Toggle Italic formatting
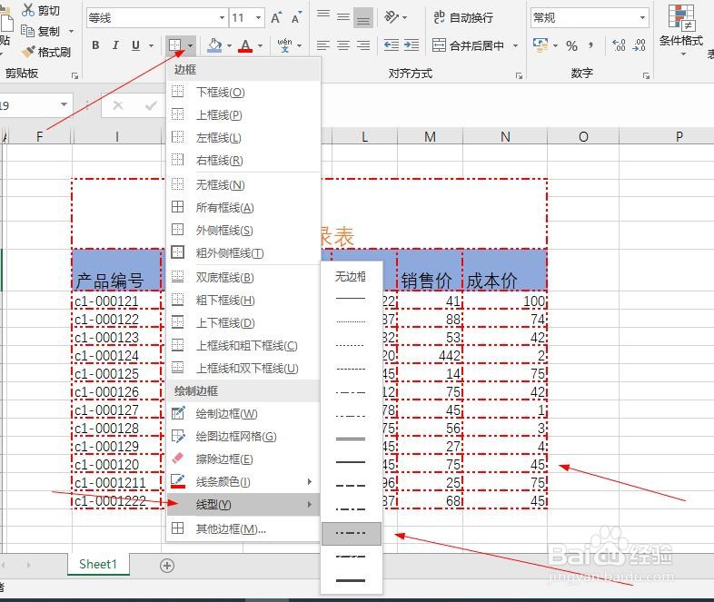 pyautogui.click(x=115, y=45)
